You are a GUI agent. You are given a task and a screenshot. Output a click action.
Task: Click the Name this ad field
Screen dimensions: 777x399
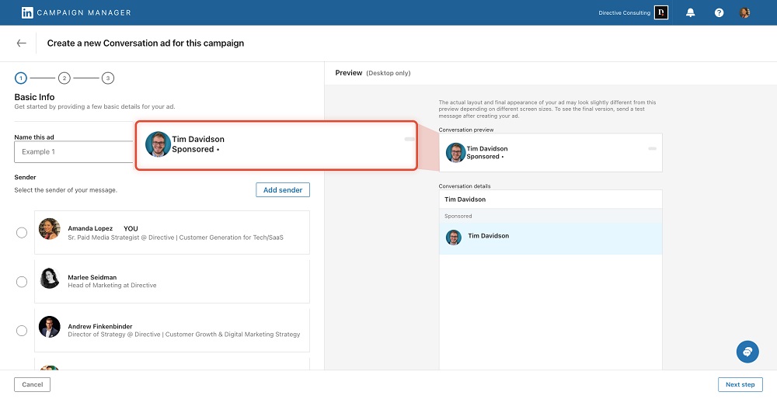[x=75, y=151]
